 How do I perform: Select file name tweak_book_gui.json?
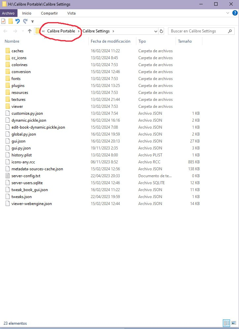pos(30,190)
